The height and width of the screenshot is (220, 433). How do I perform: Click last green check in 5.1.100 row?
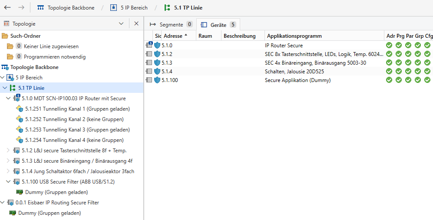[x=427, y=80]
